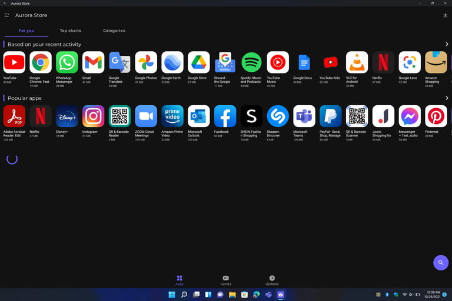
Task: Open the Gmail app entry
Action: 94,62
